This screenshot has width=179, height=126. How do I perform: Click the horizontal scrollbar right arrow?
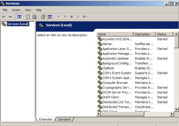point(172,114)
